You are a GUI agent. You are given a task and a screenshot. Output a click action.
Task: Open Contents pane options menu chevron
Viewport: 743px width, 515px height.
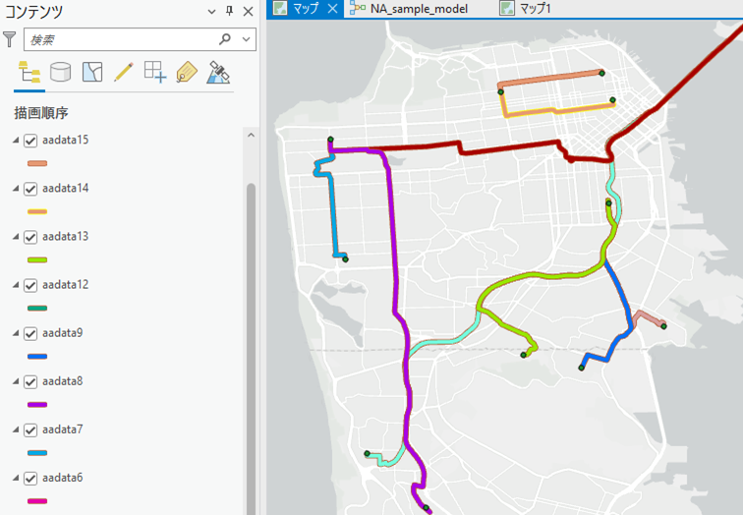(x=212, y=12)
